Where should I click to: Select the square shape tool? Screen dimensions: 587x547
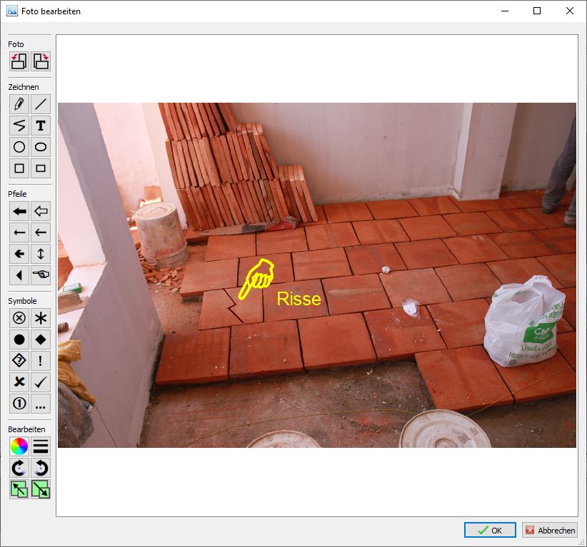point(19,168)
